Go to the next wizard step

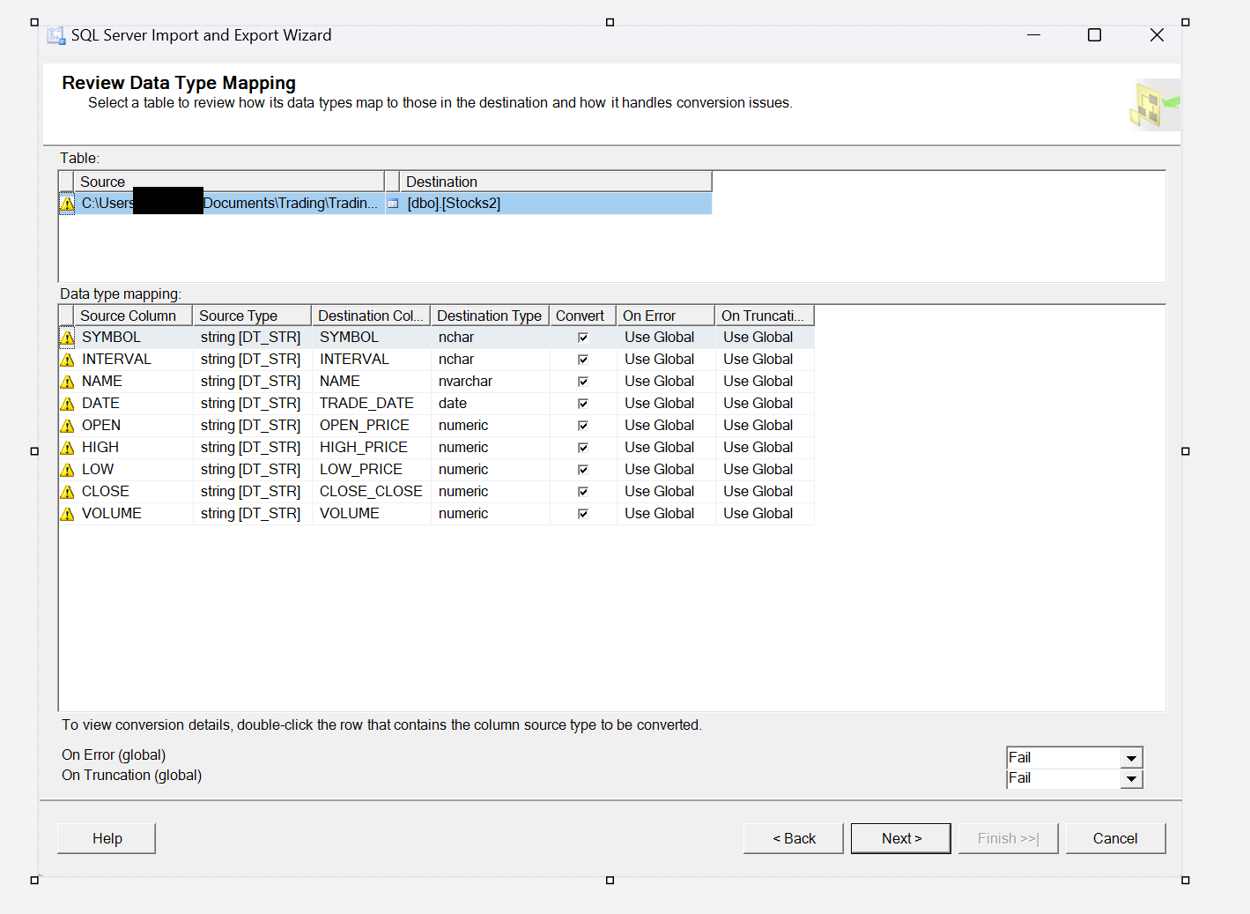(x=901, y=838)
